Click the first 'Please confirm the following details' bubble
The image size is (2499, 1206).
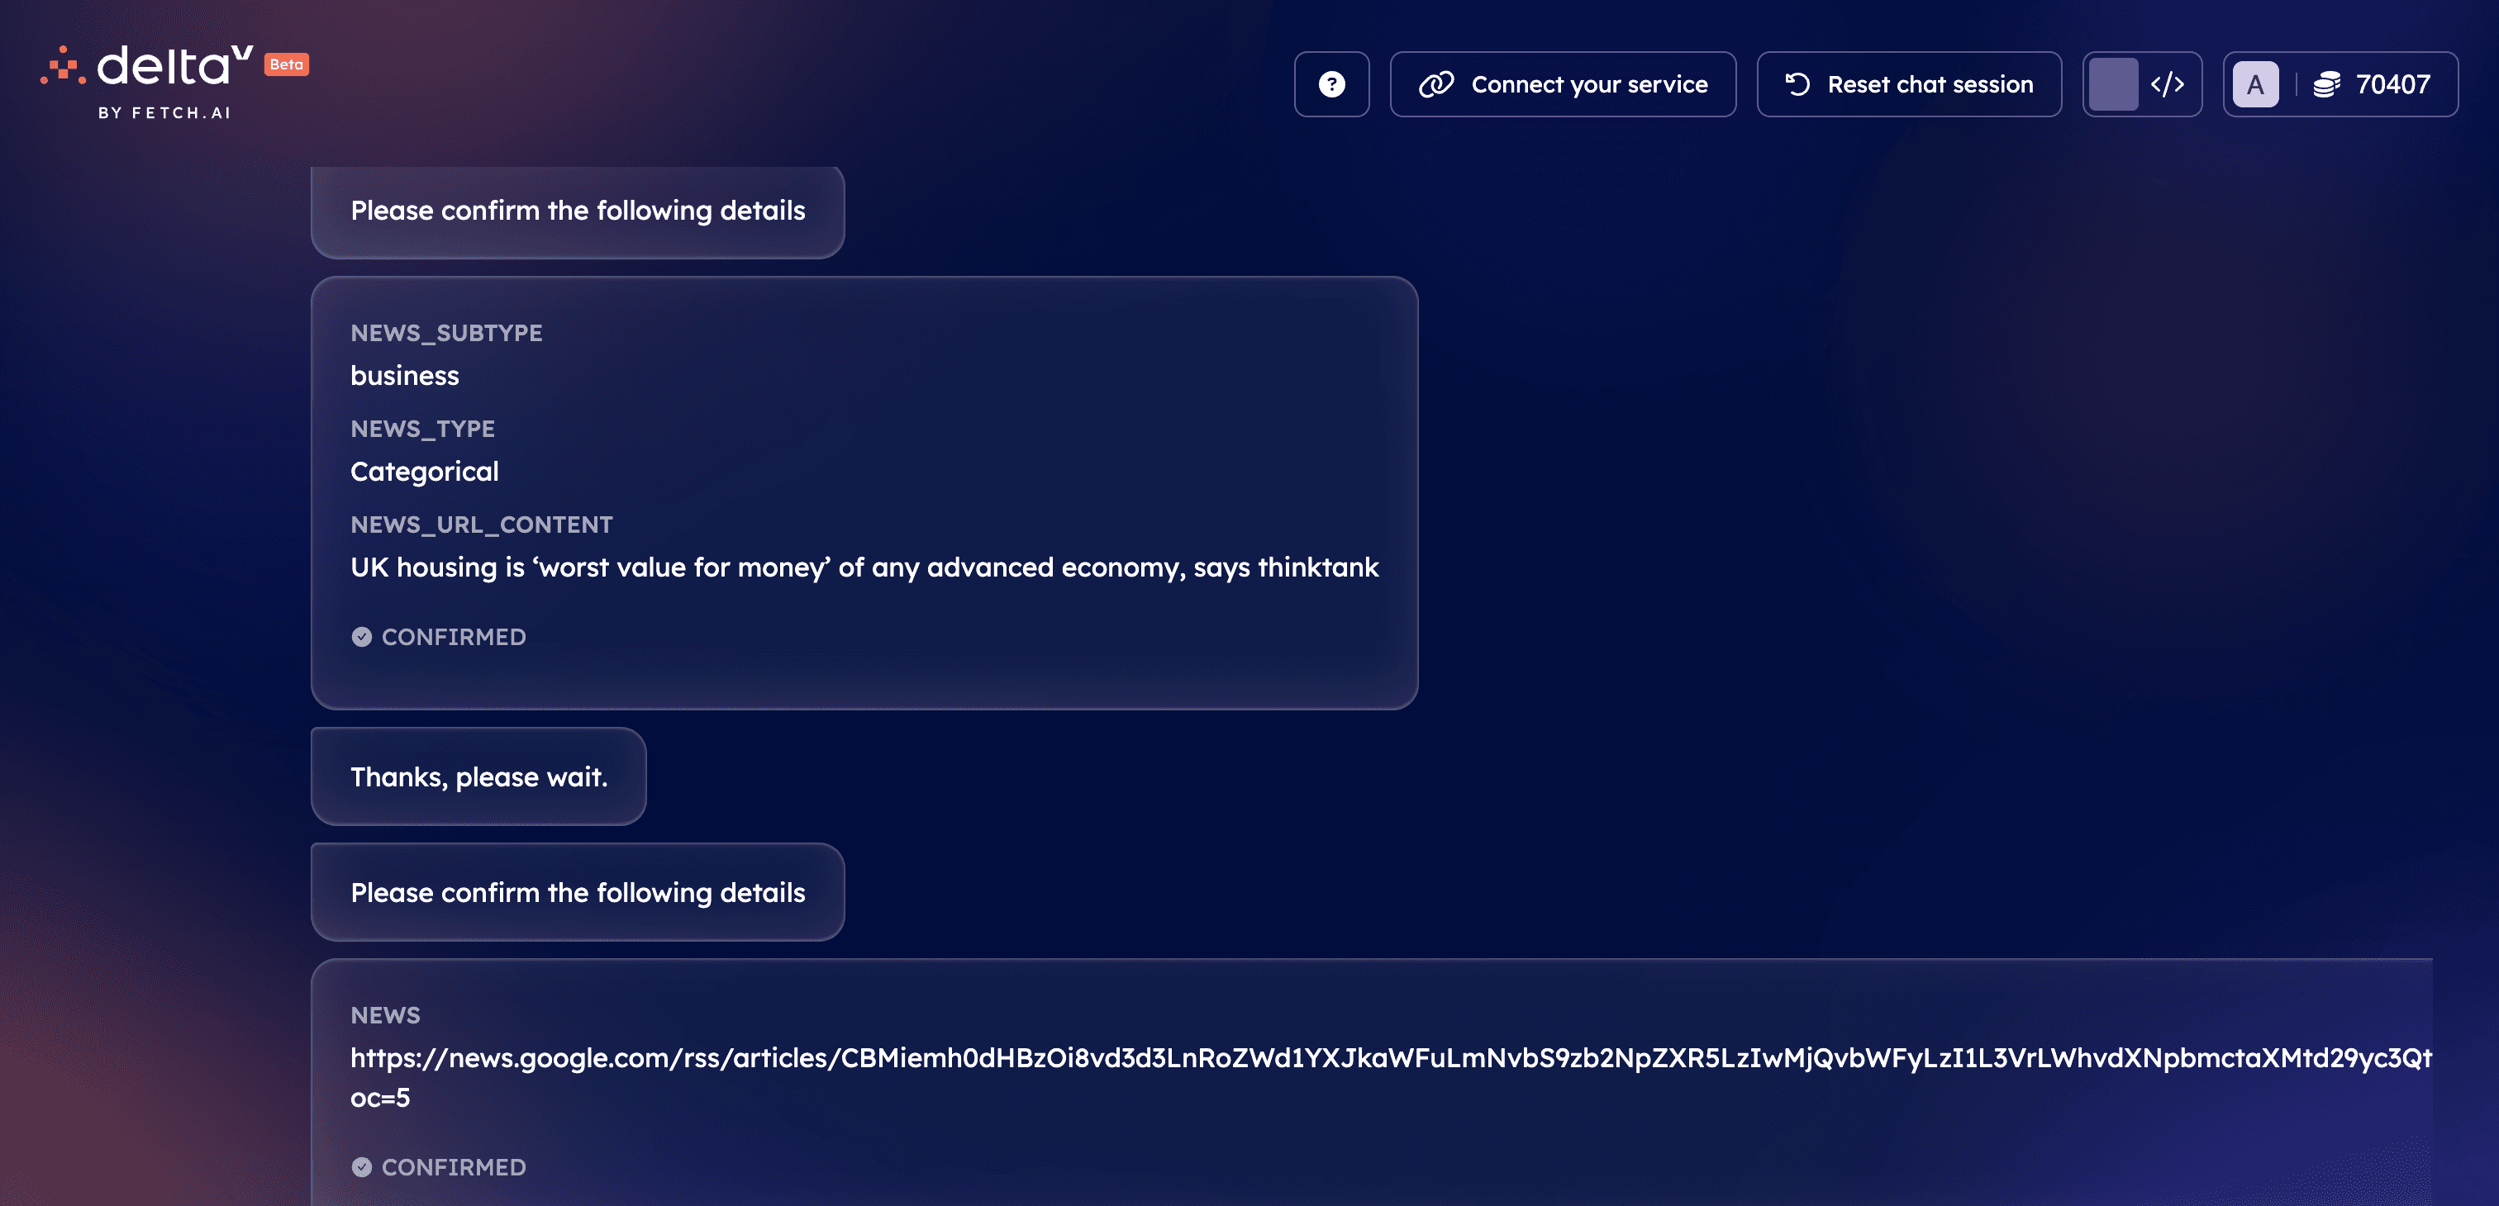pos(577,211)
